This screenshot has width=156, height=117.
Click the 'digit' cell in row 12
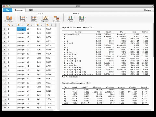(x=41, y=74)
